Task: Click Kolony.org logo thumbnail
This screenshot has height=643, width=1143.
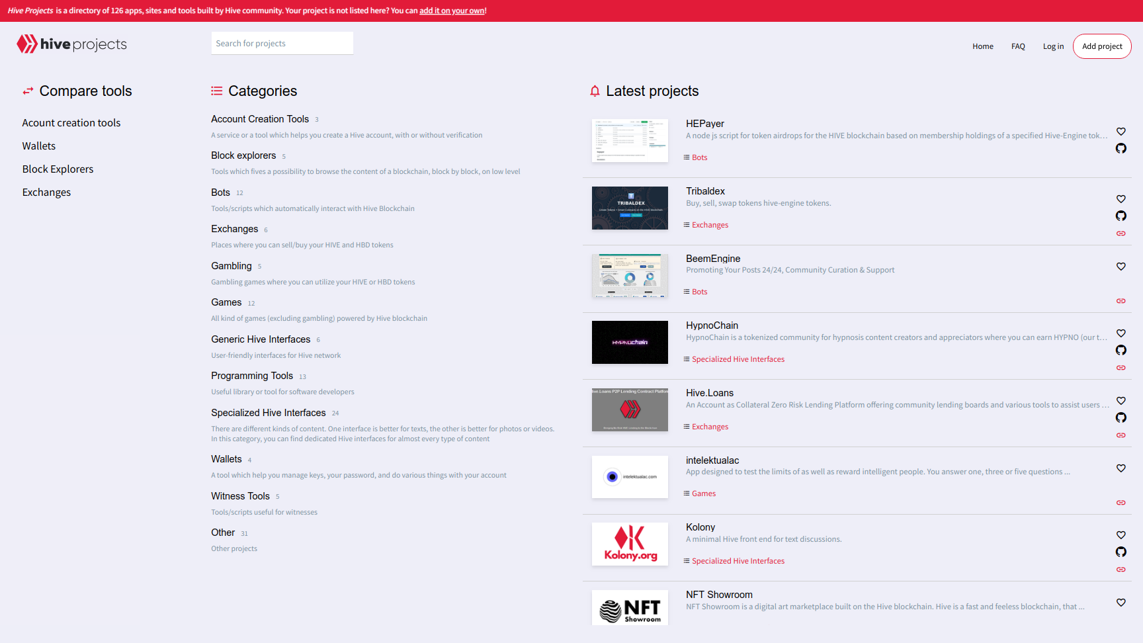Action: 630,544
